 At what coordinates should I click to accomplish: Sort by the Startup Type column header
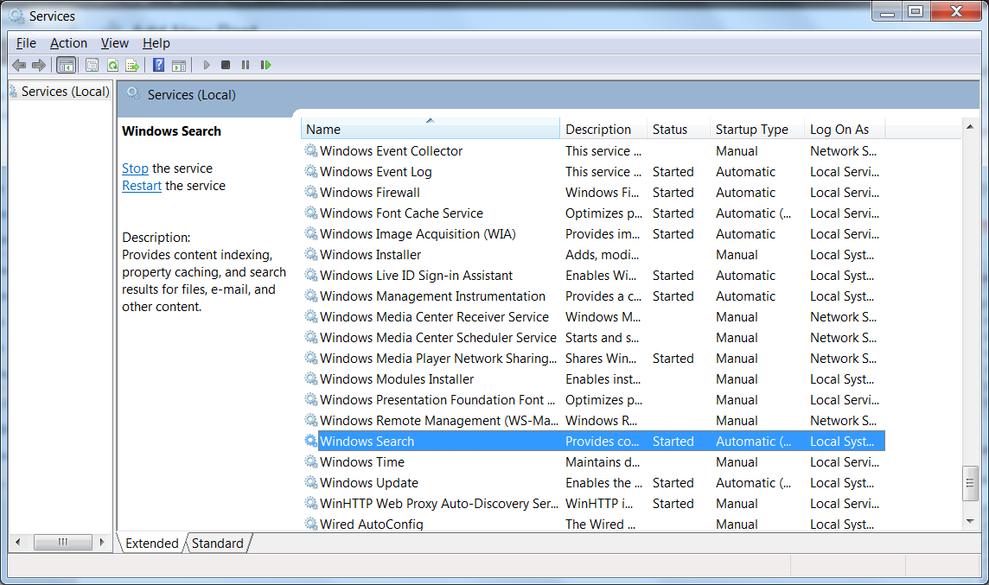[x=757, y=130]
